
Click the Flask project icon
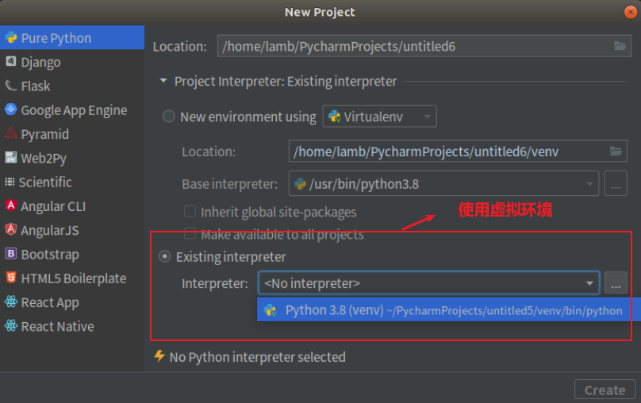tap(11, 86)
